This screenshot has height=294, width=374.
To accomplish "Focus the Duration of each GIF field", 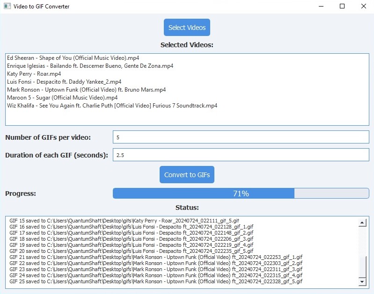I will coord(241,155).
